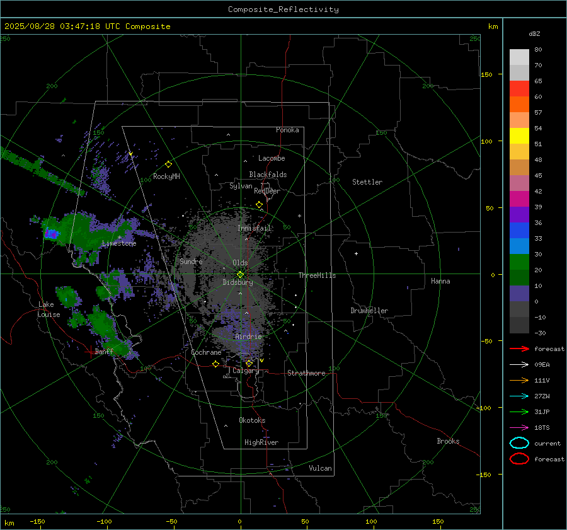The height and width of the screenshot is (530, 567).
Task: Click the red cross marker beside Banff
Action: 90,352
